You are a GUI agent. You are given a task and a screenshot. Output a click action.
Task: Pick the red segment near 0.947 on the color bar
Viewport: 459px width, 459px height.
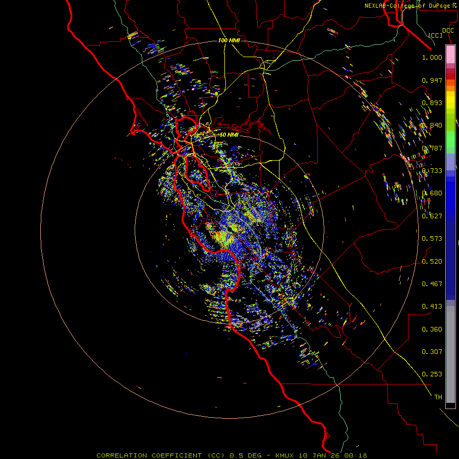tap(450, 76)
